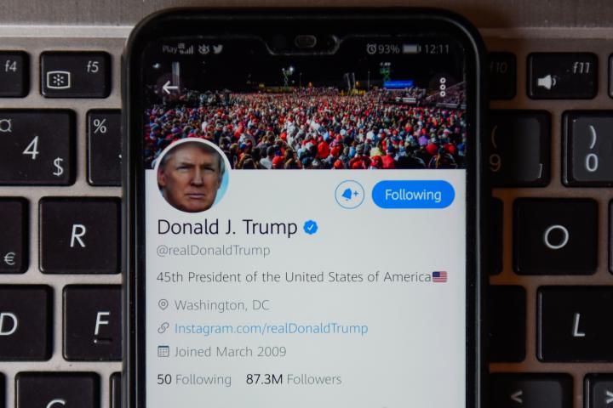This screenshot has height=408, width=613.
Task: View the 50 Following list
Action: click(194, 379)
